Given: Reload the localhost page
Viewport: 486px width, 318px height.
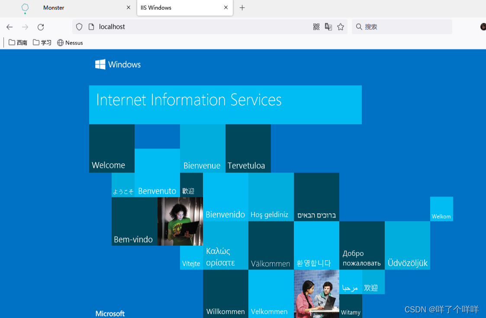Looking at the screenshot, I should (41, 27).
